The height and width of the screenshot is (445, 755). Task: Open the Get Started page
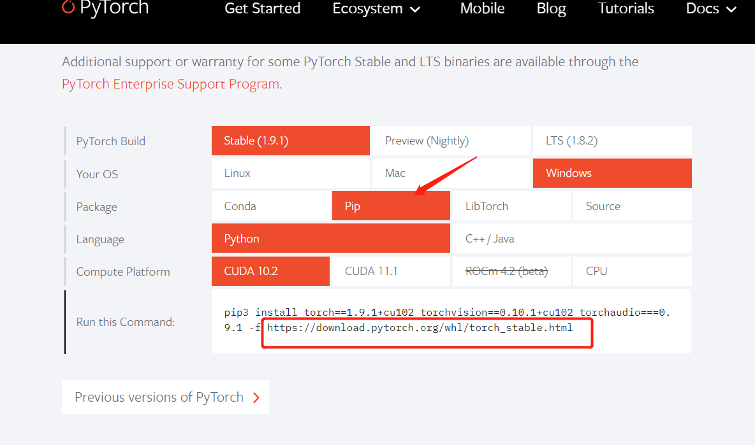point(262,9)
